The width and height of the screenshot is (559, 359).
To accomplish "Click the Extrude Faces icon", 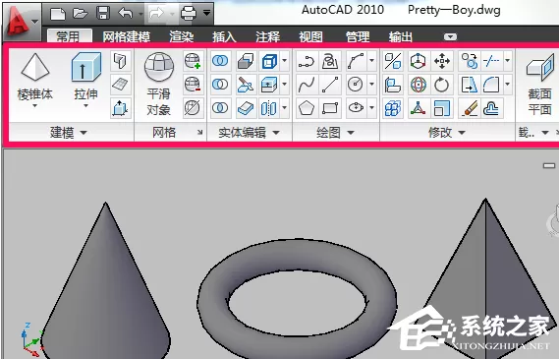I will tap(269, 85).
